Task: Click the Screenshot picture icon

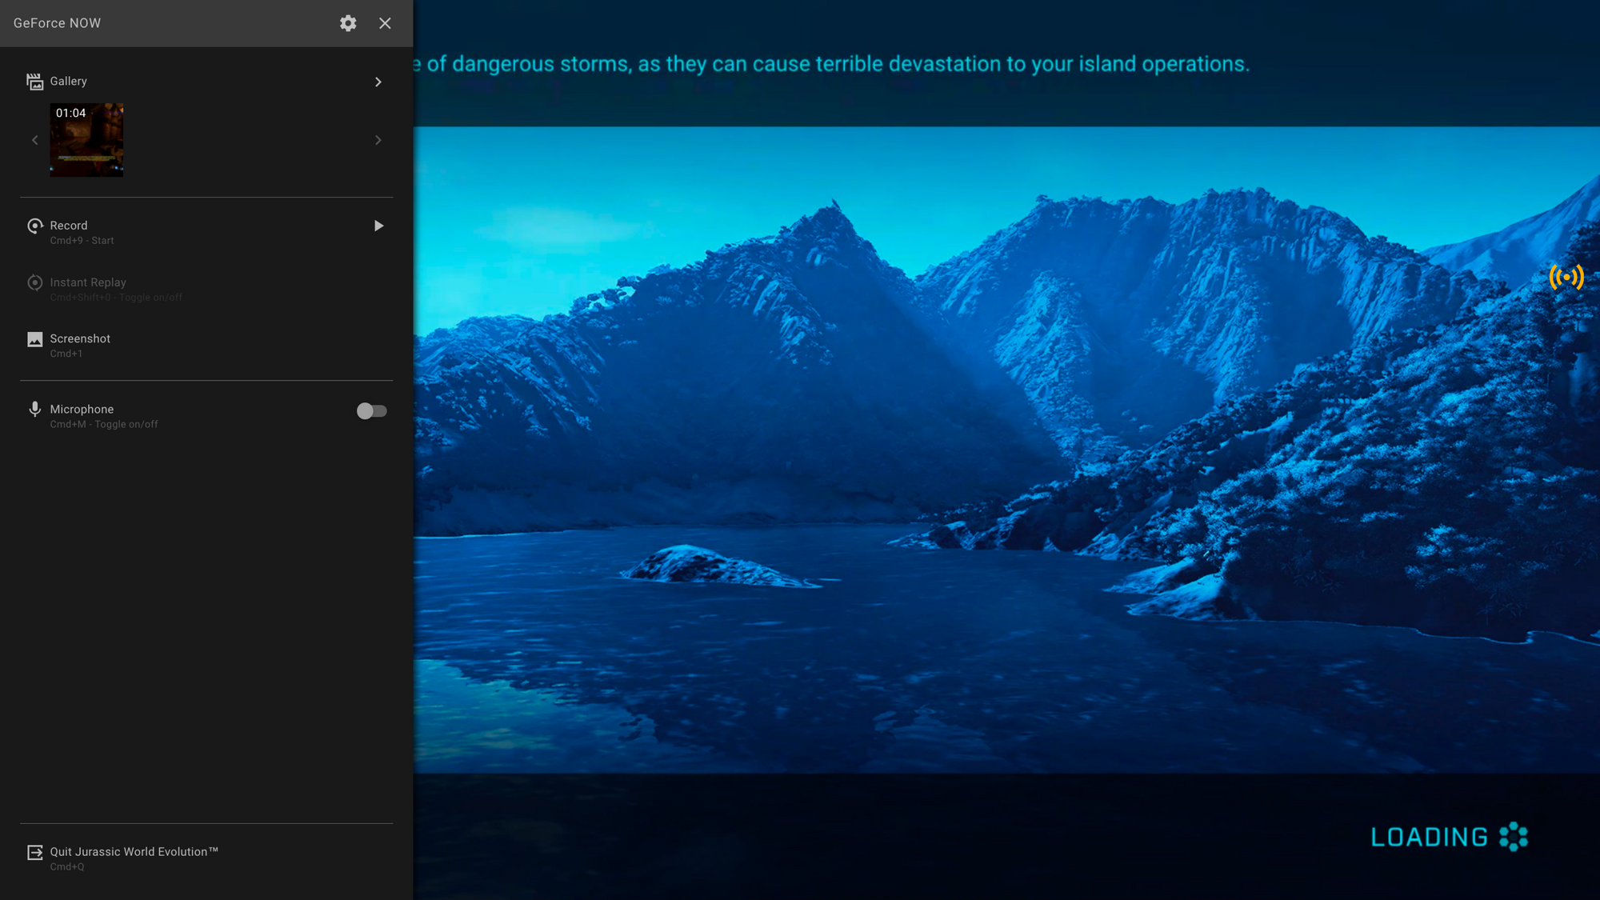Action: coord(34,339)
